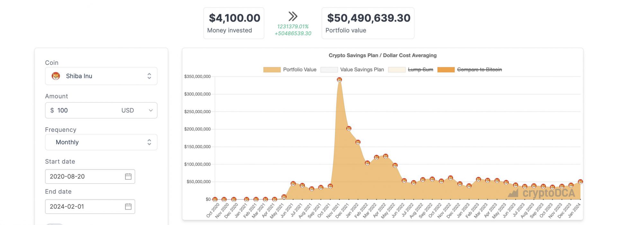Click the double chevron arrow icon
The image size is (617, 225).
(x=293, y=16)
